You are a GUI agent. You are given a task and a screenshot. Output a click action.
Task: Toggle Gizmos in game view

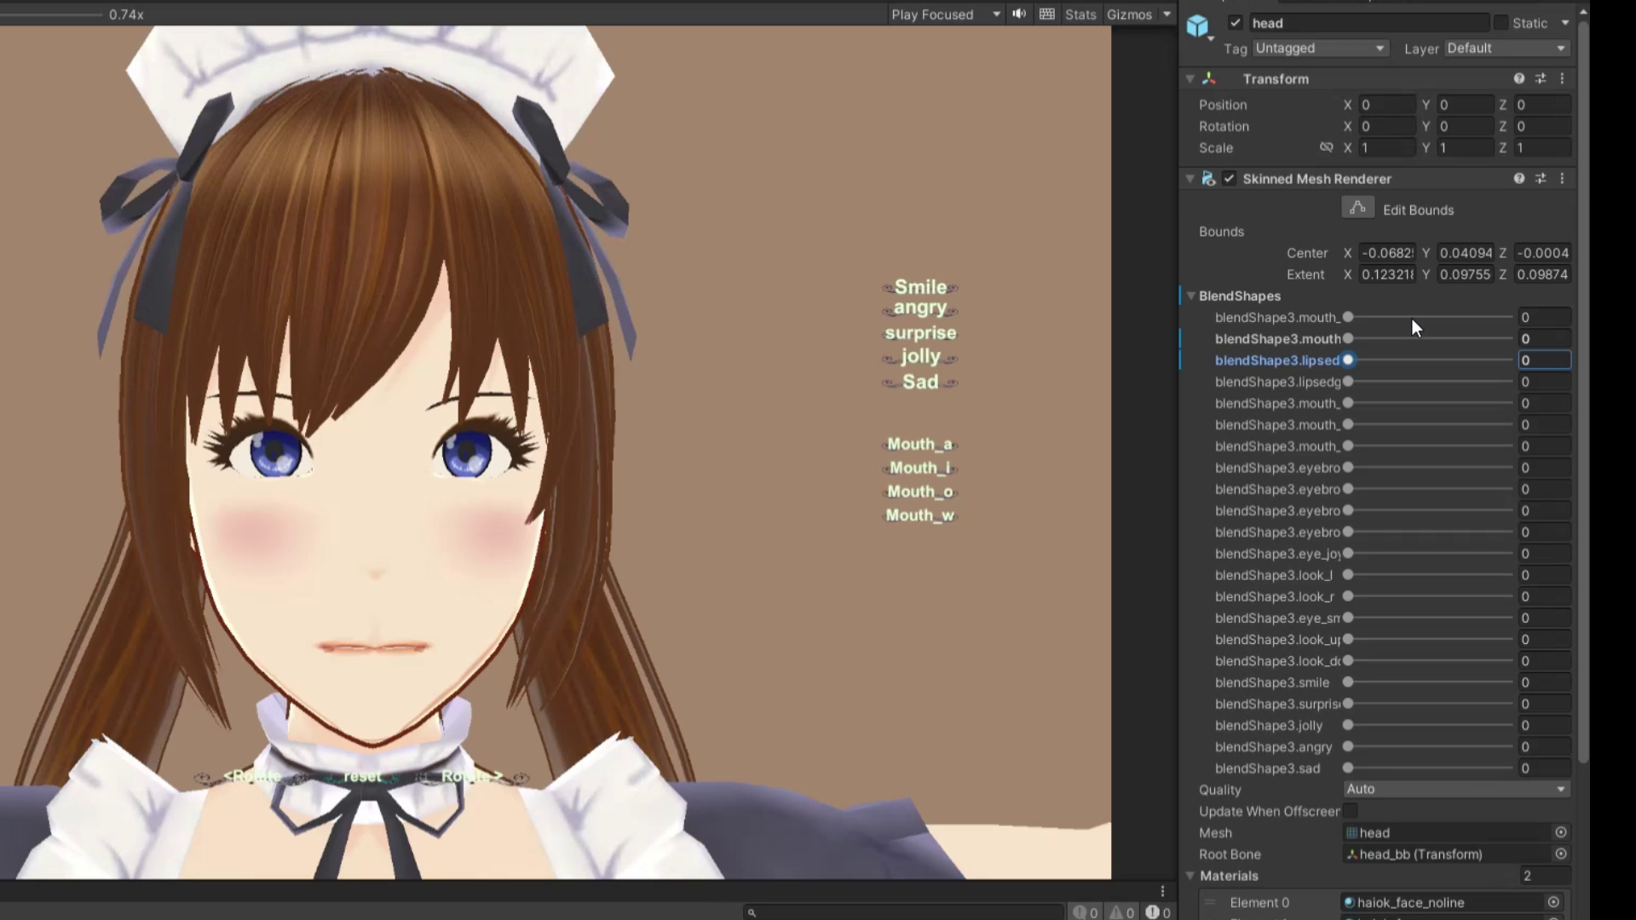(x=1129, y=14)
